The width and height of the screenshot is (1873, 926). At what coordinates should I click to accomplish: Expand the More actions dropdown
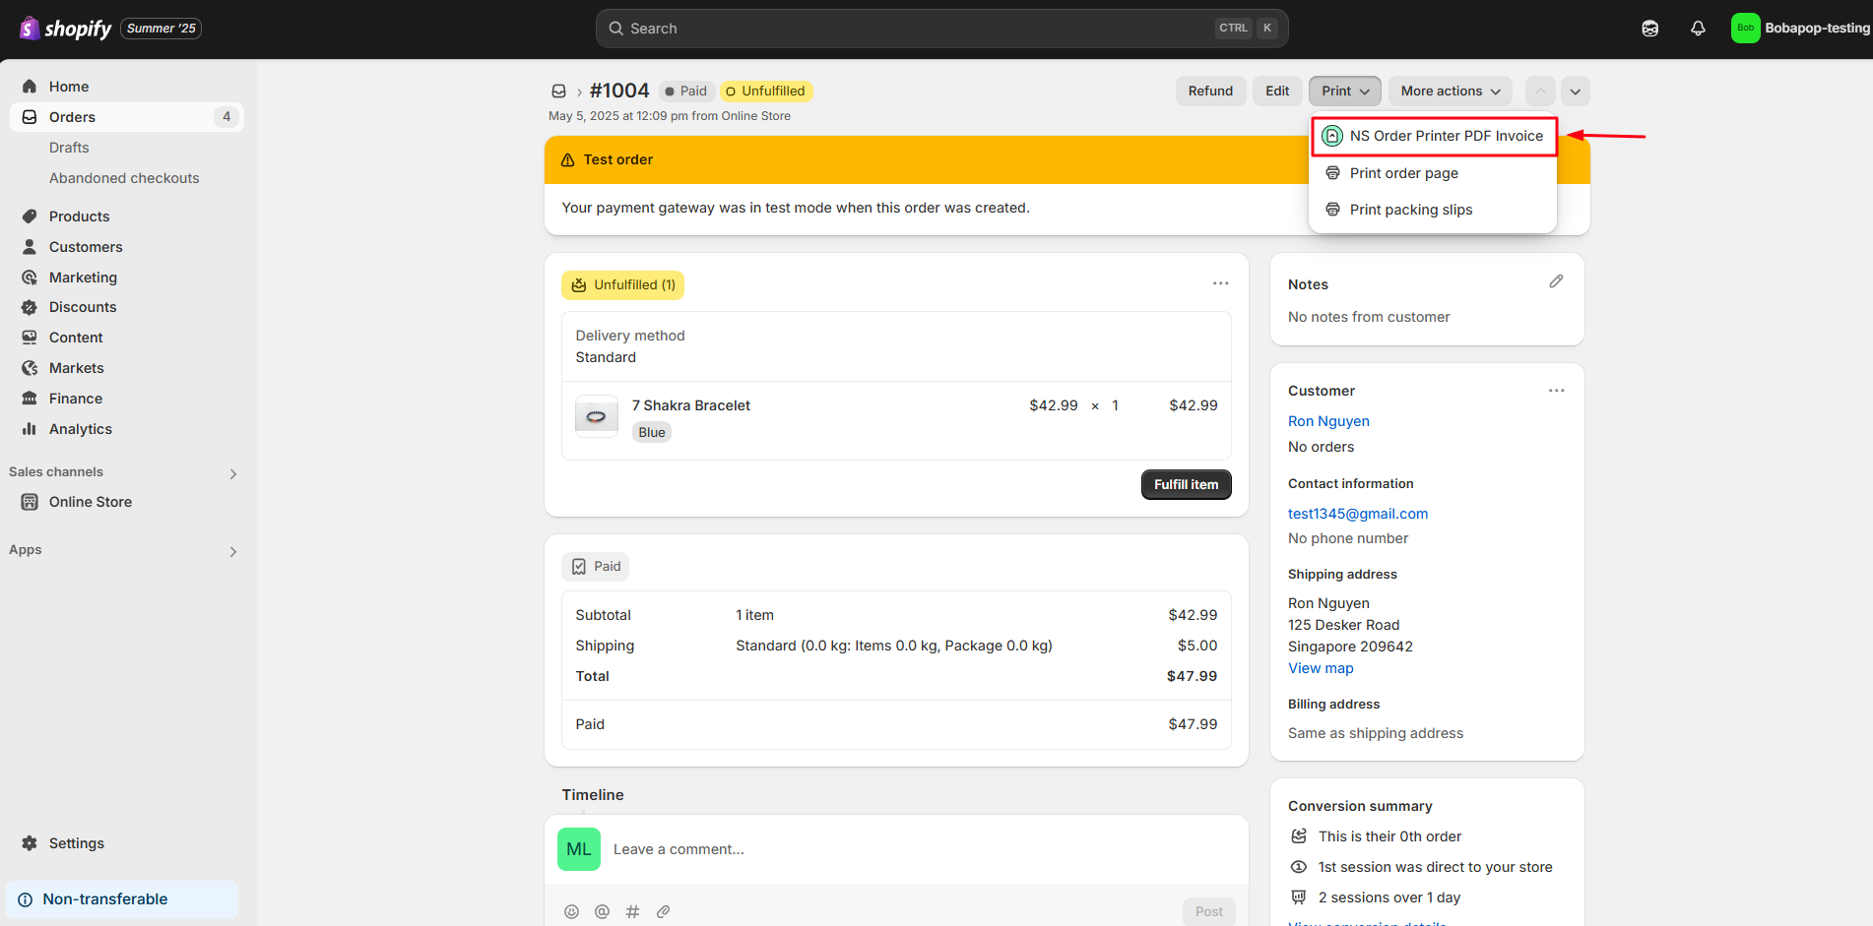tap(1450, 92)
